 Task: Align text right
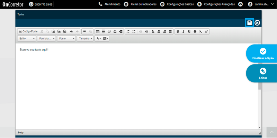pos(164,31)
